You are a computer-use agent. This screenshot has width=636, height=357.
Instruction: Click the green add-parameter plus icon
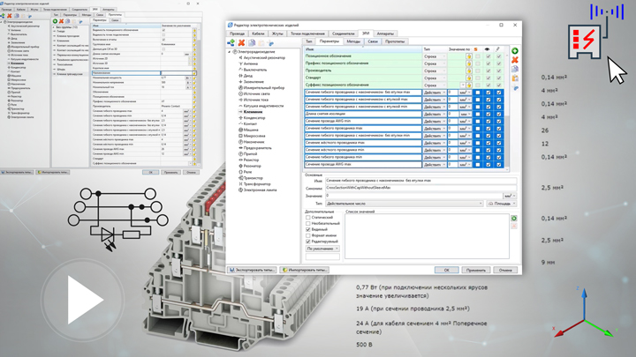(x=515, y=50)
